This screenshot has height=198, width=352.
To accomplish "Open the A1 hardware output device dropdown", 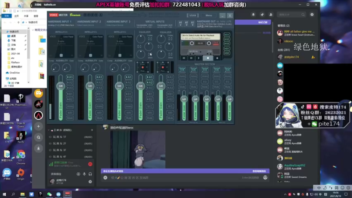I will 180,24.
